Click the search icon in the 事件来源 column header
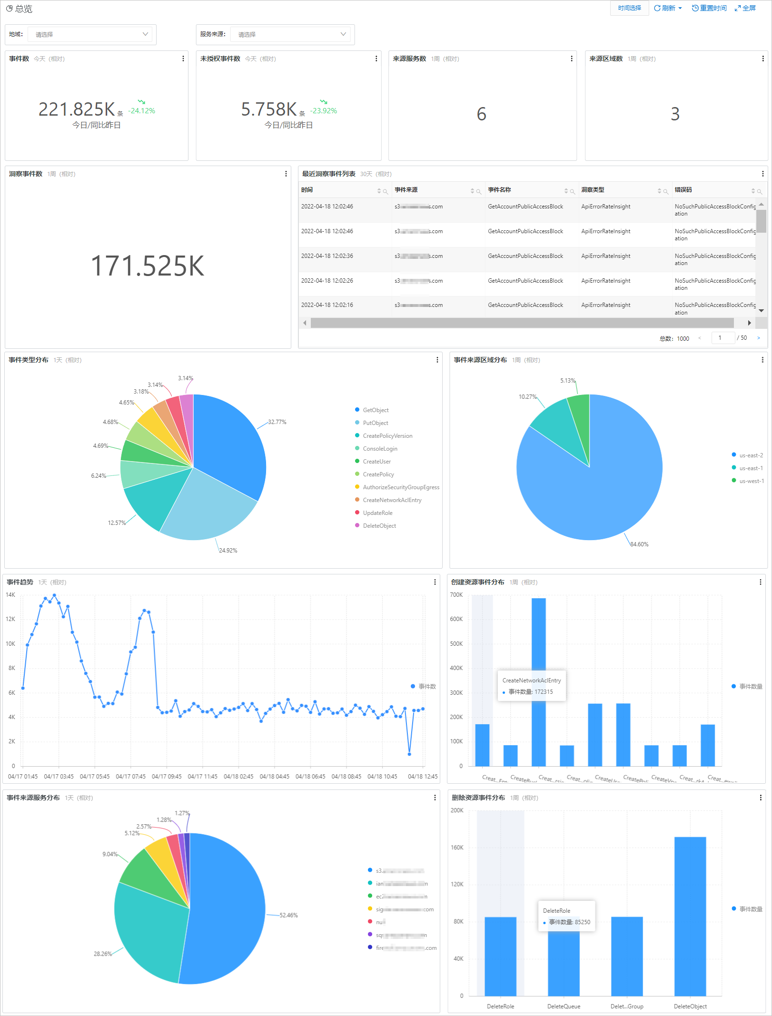This screenshot has width=772, height=1016. [478, 191]
